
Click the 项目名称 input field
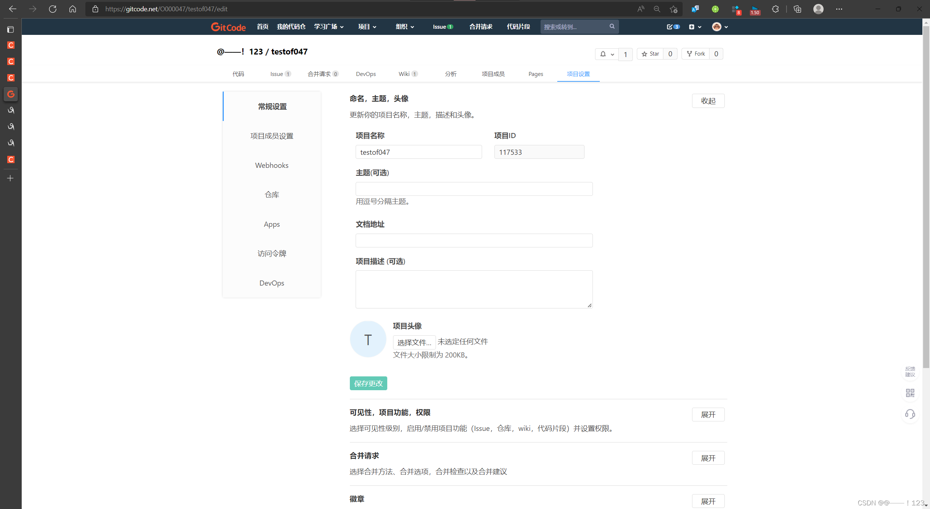point(418,152)
